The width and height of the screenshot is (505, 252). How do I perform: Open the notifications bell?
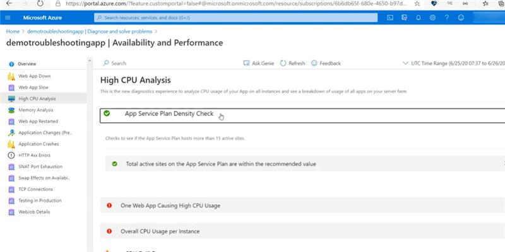[x=419, y=18]
